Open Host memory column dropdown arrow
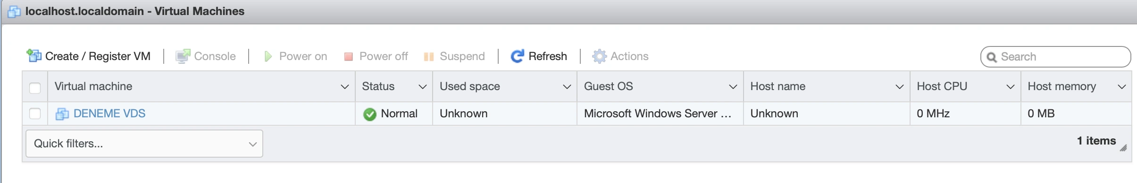Viewport: 1137px width, 183px height. (1122, 87)
